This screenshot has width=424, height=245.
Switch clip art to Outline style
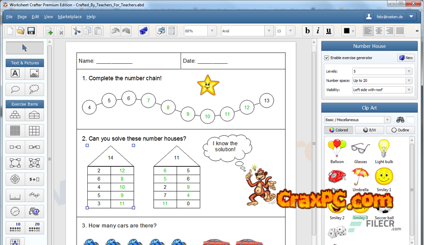tap(400, 130)
